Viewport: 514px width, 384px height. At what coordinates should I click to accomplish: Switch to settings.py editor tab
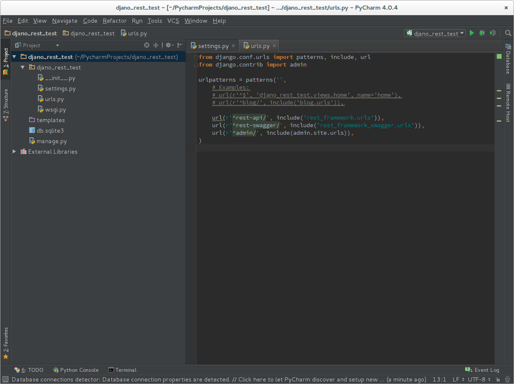[x=213, y=46]
